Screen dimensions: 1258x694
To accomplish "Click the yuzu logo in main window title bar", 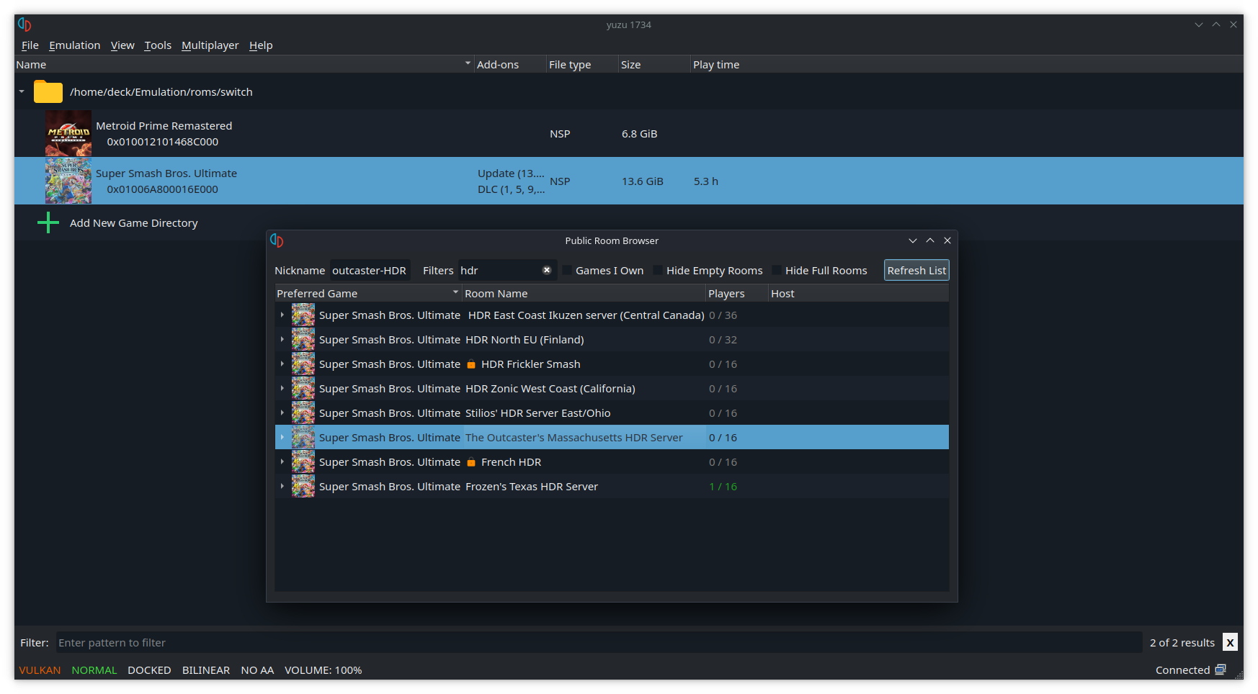I will 24,24.
